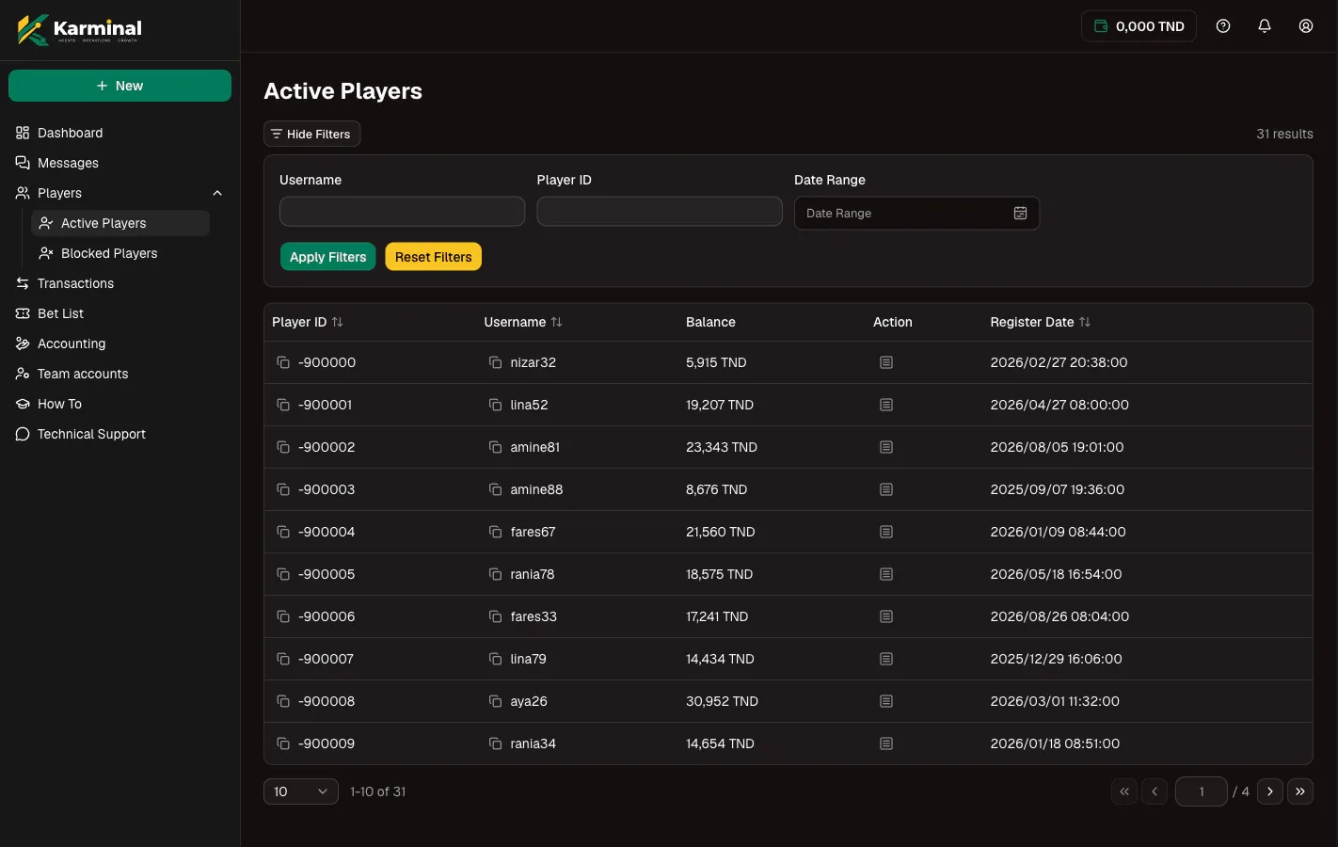Jump to first page of results
This screenshot has width=1338, height=847.
(x=1124, y=791)
